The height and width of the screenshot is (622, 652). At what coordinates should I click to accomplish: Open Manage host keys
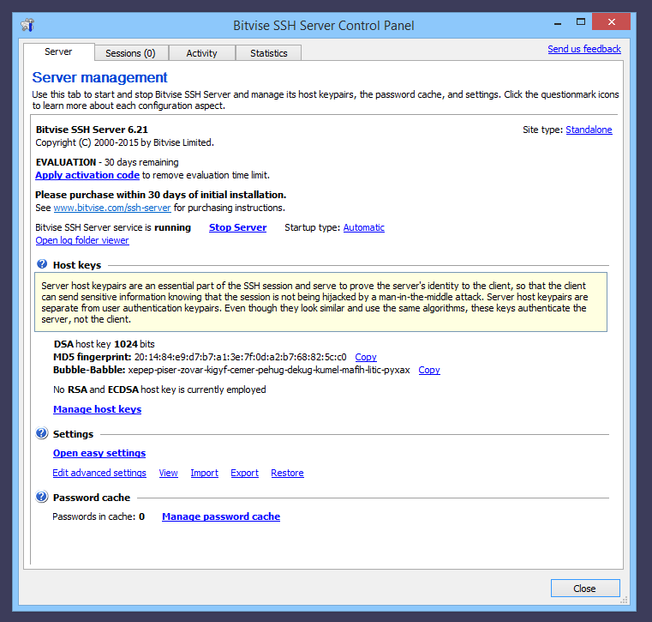[x=97, y=409]
